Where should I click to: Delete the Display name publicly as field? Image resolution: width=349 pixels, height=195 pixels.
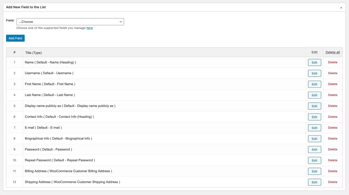pyautogui.click(x=333, y=106)
